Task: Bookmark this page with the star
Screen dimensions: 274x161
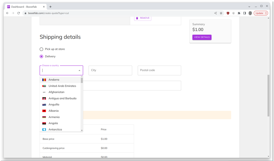Action: [x=221, y=13]
